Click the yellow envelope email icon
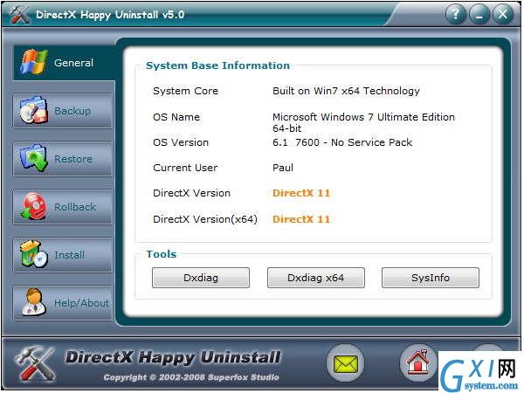The image size is (524, 393). pos(346,363)
